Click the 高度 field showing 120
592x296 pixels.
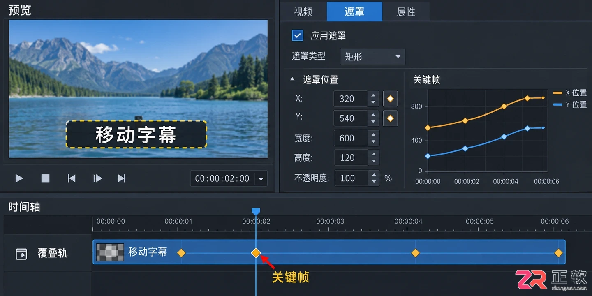(351, 157)
